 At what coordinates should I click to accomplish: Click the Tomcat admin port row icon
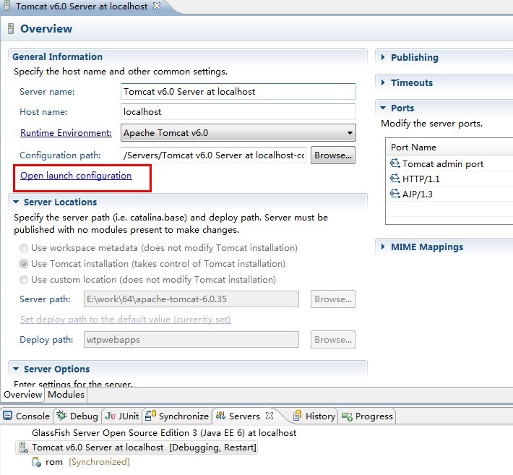(395, 163)
